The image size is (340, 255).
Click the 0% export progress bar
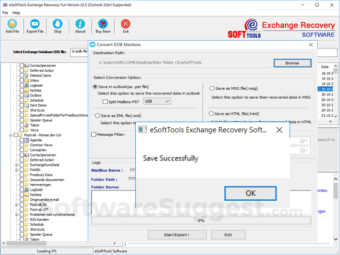click(201, 221)
